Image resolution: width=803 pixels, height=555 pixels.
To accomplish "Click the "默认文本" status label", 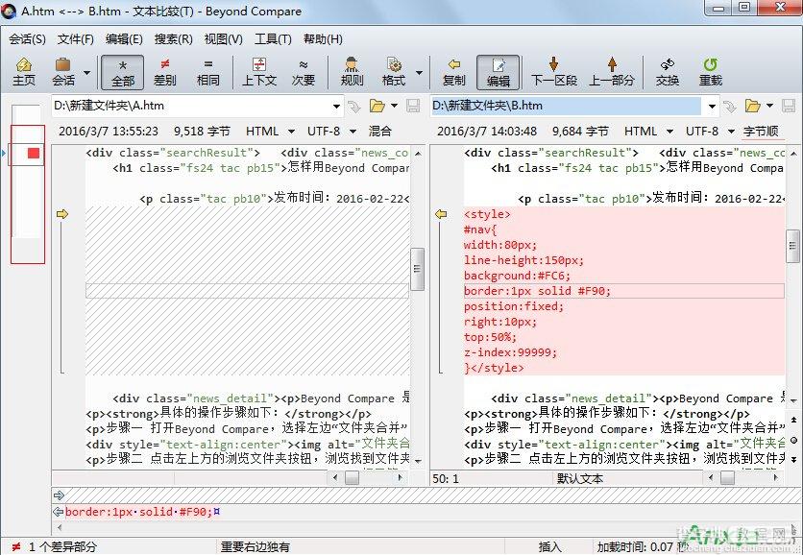I will pos(580,479).
